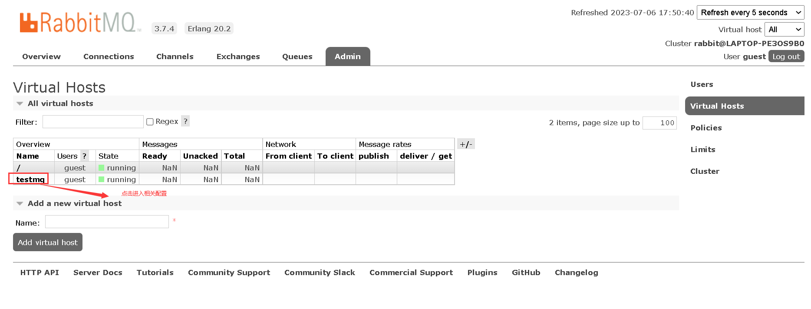This screenshot has height=309, width=811.
Task: Go to the Overview tab
Action: coord(42,56)
